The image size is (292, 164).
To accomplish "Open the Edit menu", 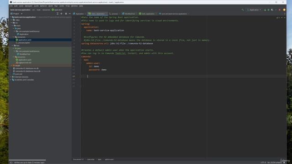I will pyautogui.click(x=16, y=6).
